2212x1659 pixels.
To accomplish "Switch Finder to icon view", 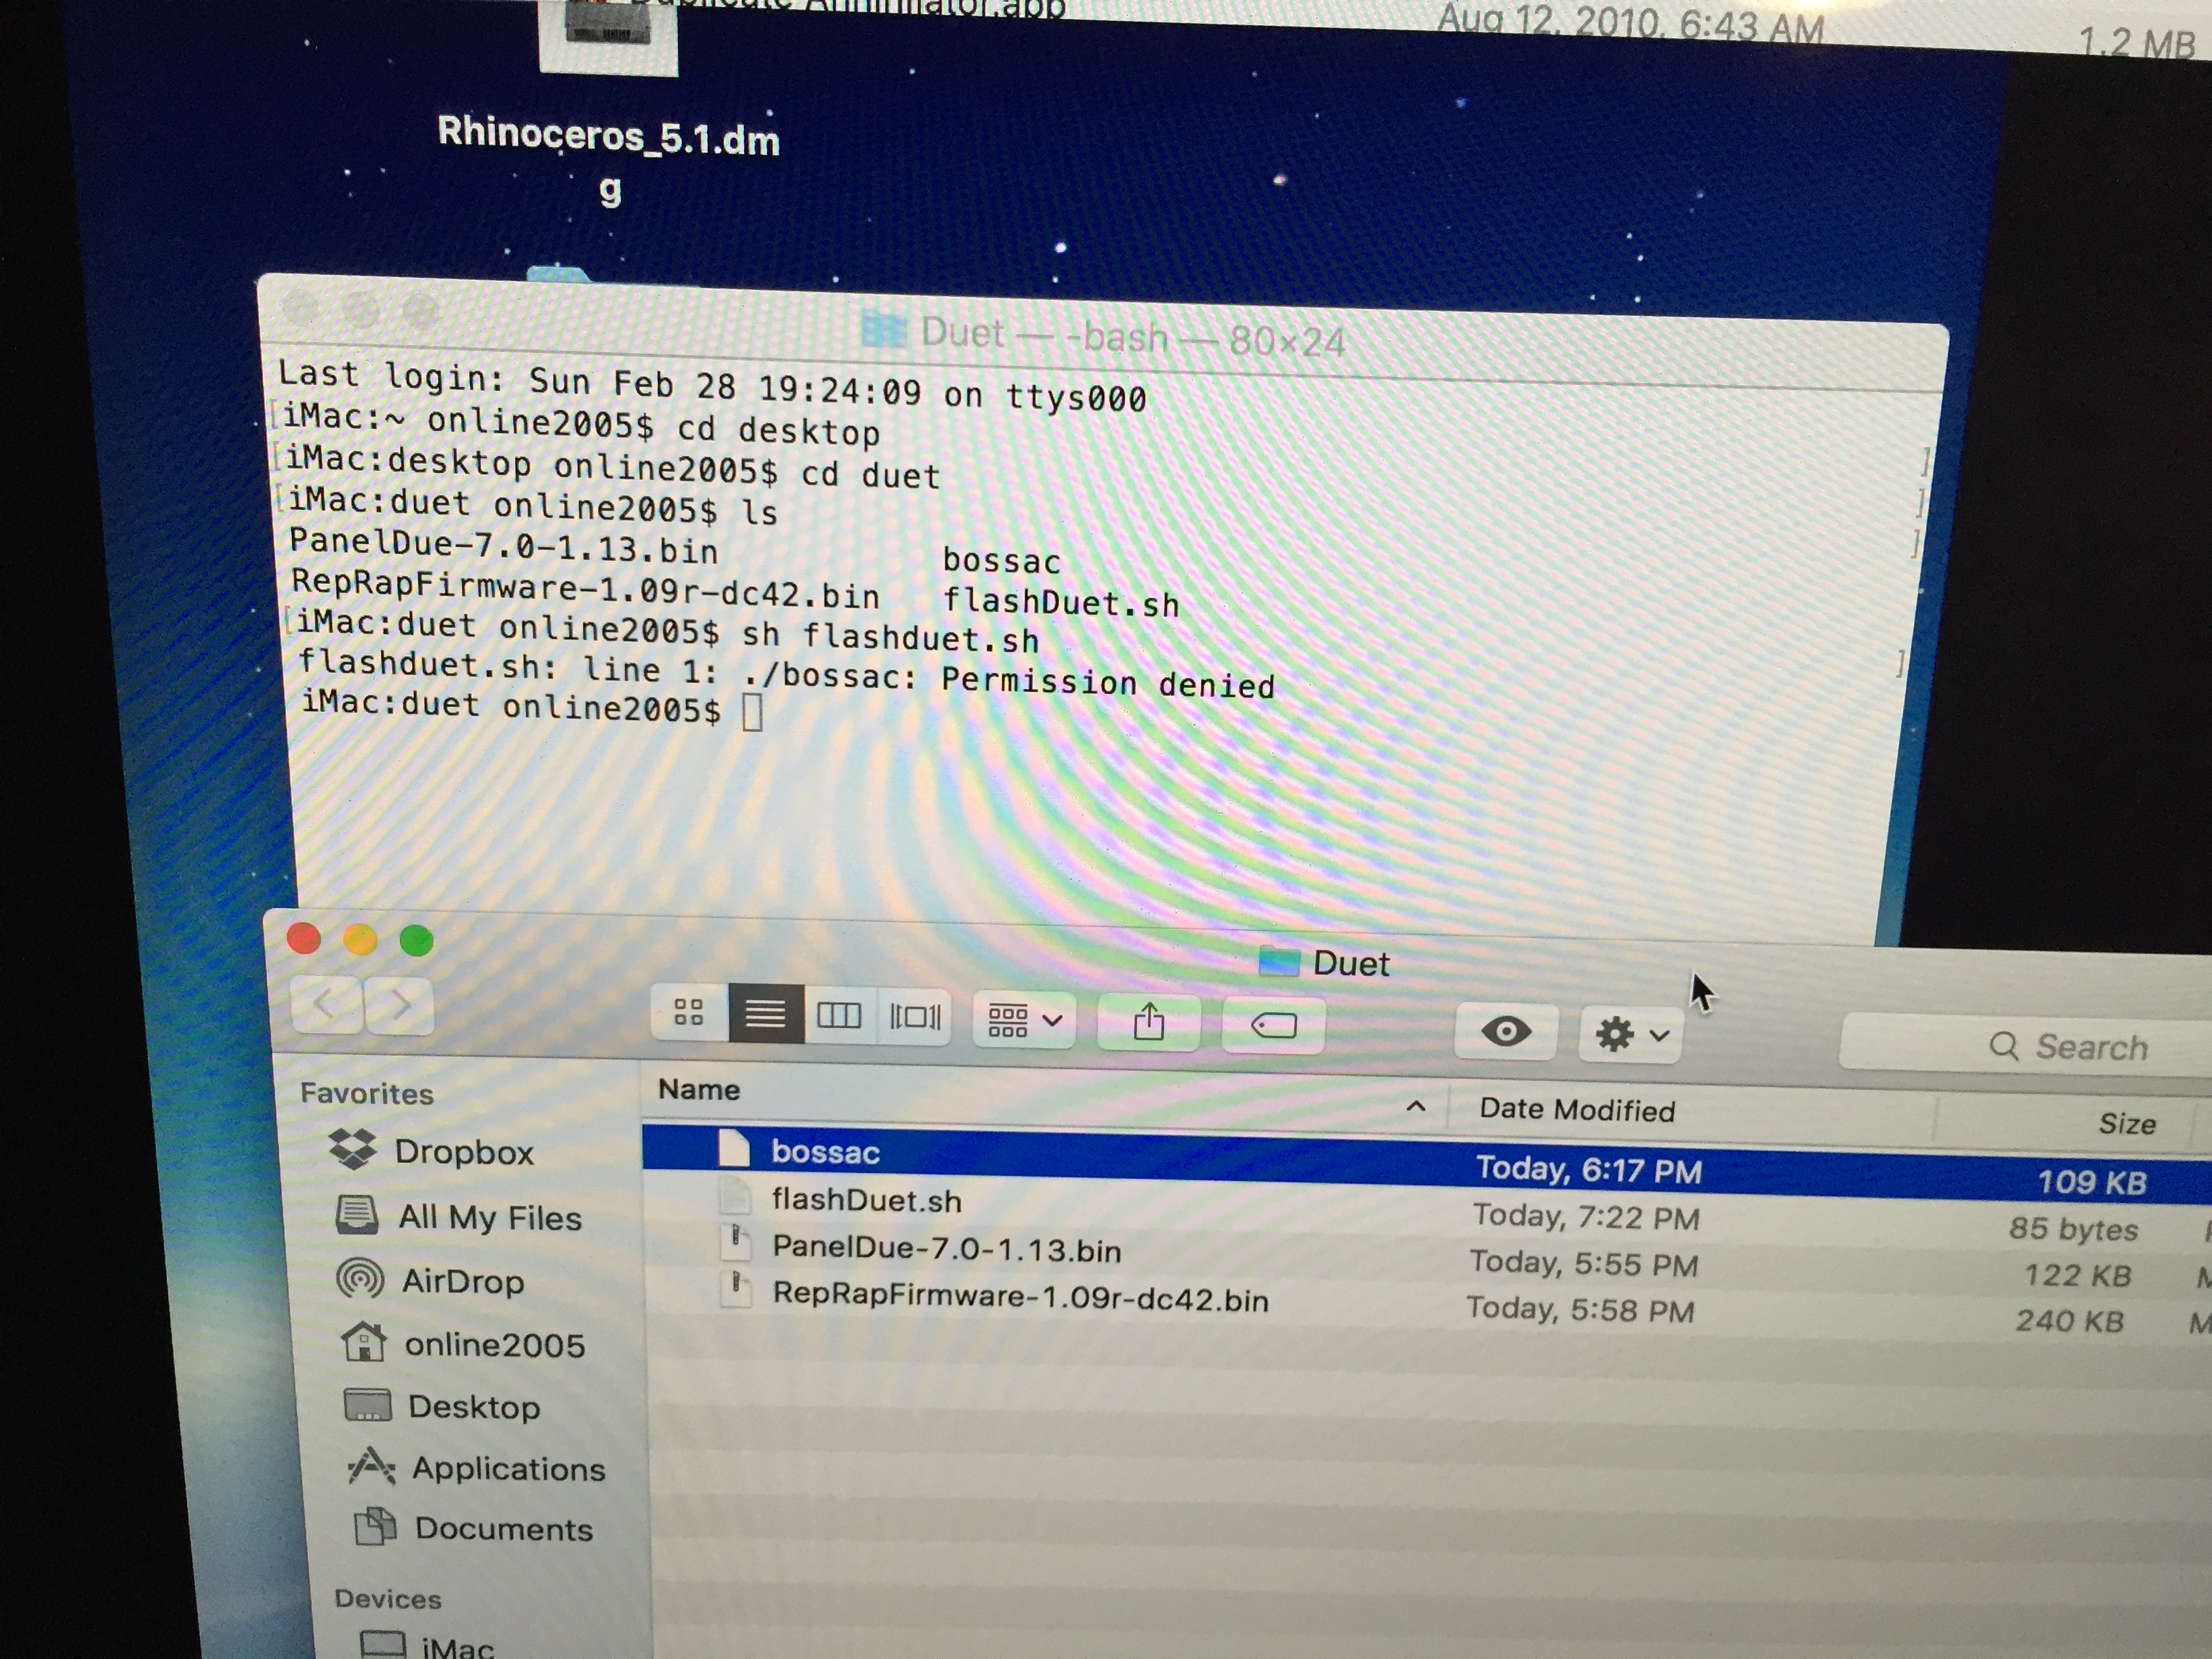I will click(688, 1012).
